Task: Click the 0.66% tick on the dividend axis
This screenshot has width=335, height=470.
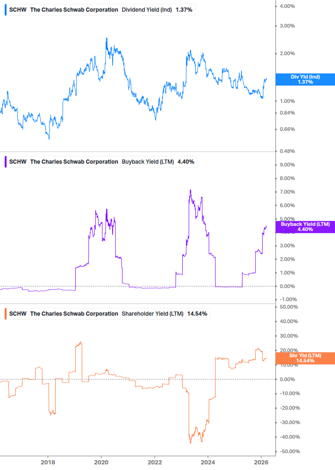Action: click(x=287, y=130)
